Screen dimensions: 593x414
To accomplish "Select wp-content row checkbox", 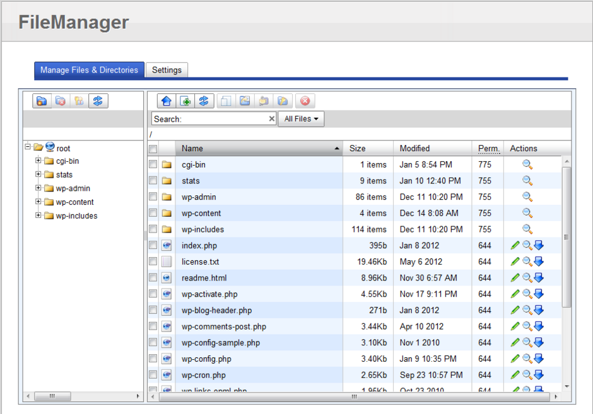I will (153, 213).
